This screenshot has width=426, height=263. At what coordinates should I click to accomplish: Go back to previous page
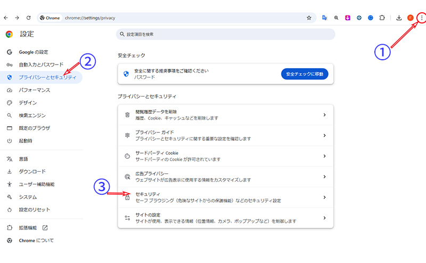(6, 18)
